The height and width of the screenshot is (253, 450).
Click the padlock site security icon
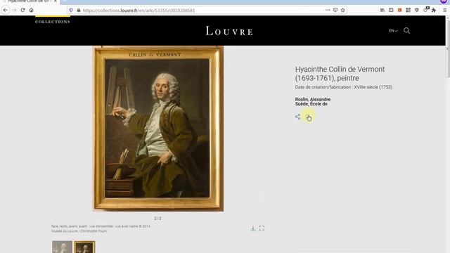(x=78, y=10)
